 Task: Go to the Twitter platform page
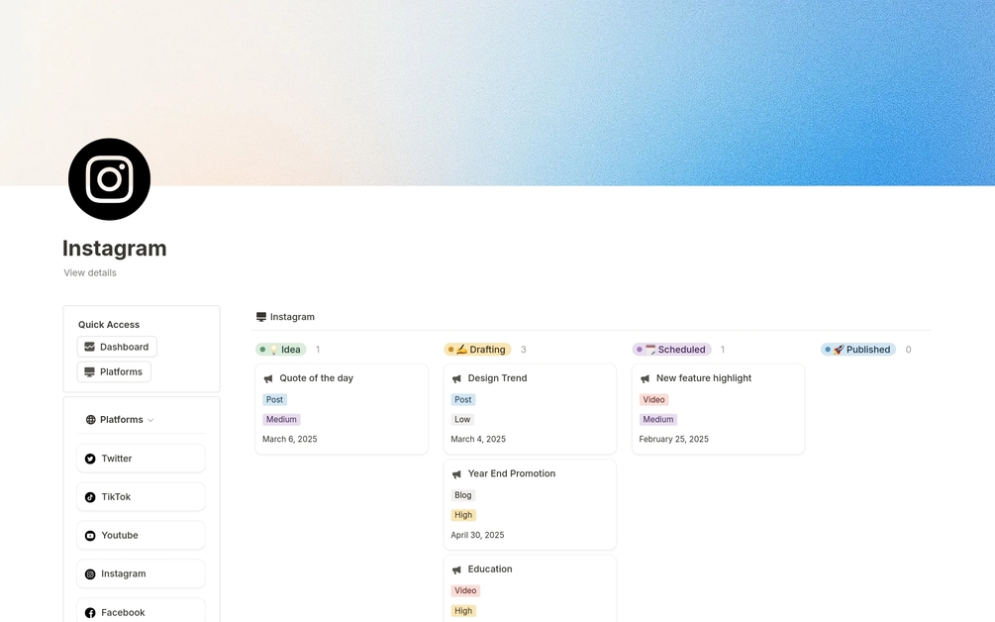pos(141,459)
